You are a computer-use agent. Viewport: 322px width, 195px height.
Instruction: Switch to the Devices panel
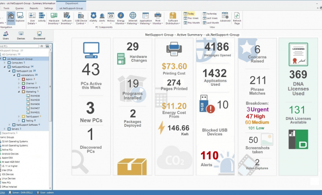click(21, 36)
